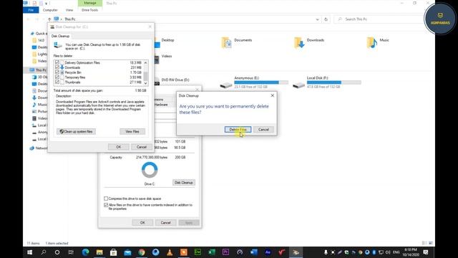Open taskbar search
The height and width of the screenshot is (258, 458).
click(44, 252)
